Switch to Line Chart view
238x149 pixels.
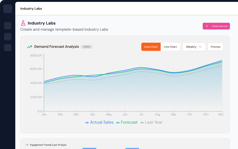point(170,47)
